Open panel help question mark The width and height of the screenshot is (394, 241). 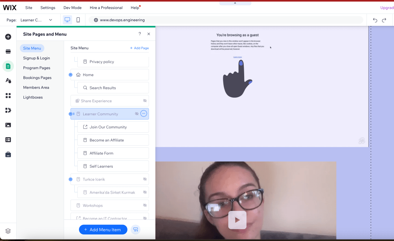pos(140,34)
